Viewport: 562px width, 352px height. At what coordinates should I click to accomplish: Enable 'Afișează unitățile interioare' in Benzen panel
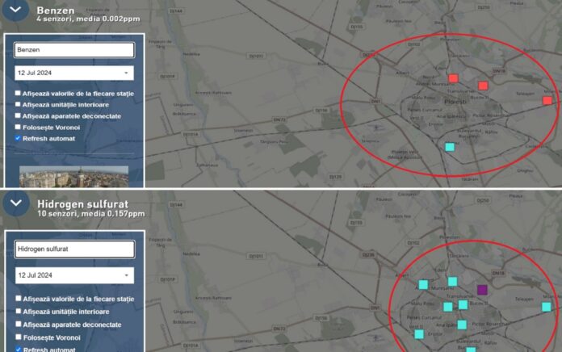click(18, 104)
